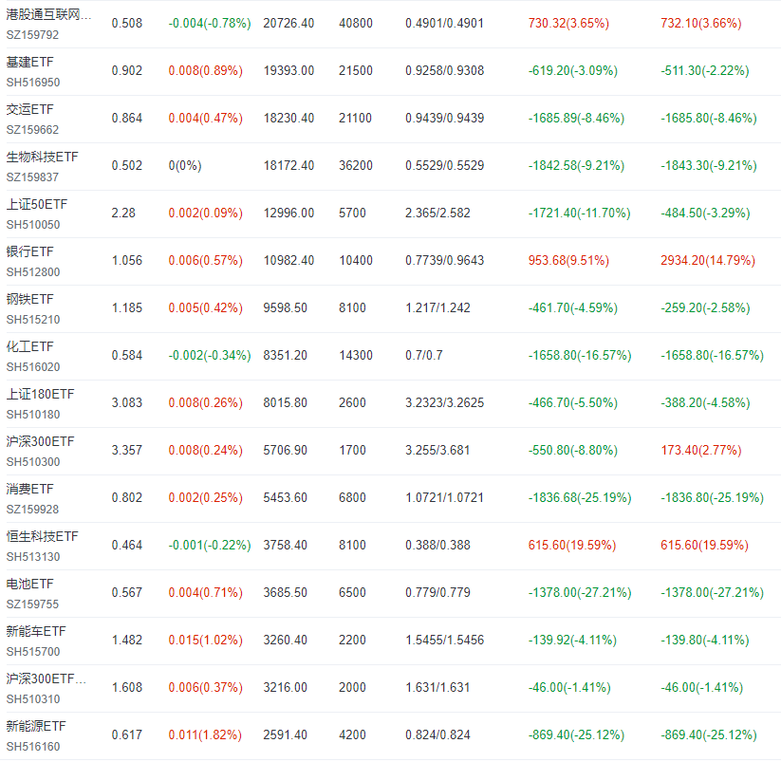
Task: Open the 基建ETF name link
Action: click(x=29, y=63)
